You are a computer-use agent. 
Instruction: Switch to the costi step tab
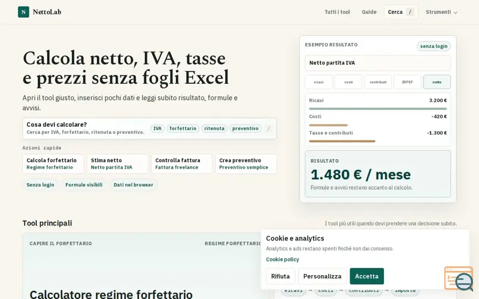tap(348, 82)
